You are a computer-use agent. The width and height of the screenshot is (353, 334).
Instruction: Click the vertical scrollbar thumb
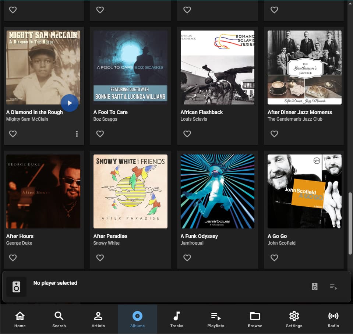point(350,223)
